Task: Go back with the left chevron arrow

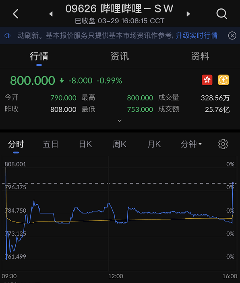Action: pyautogui.click(x=16, y=14)
